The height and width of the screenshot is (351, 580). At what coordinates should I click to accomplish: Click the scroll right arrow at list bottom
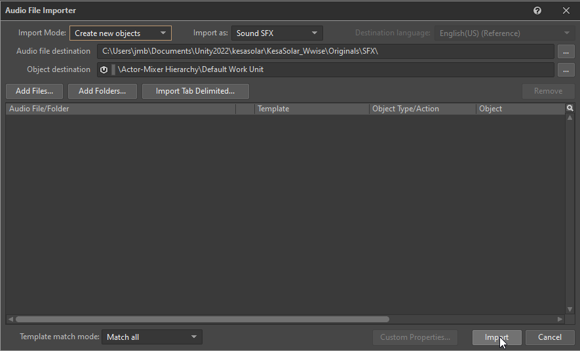pos(560,319)
